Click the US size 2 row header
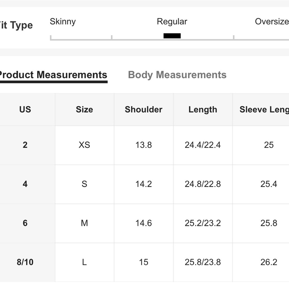The image size is (289, 289). [25, 145]
